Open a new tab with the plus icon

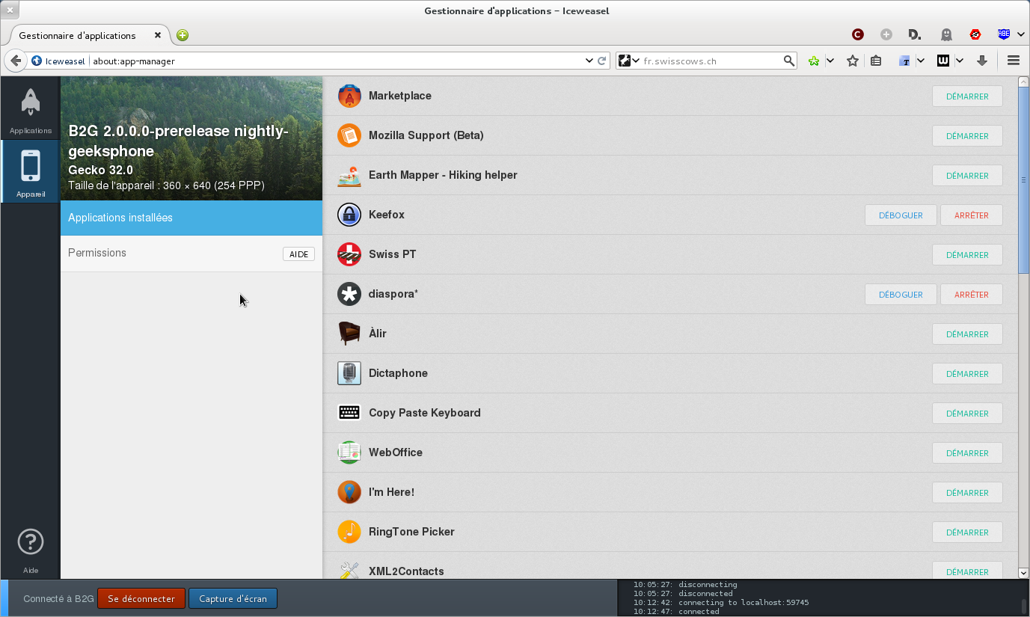pyautogui.click(x=183, y=35)
